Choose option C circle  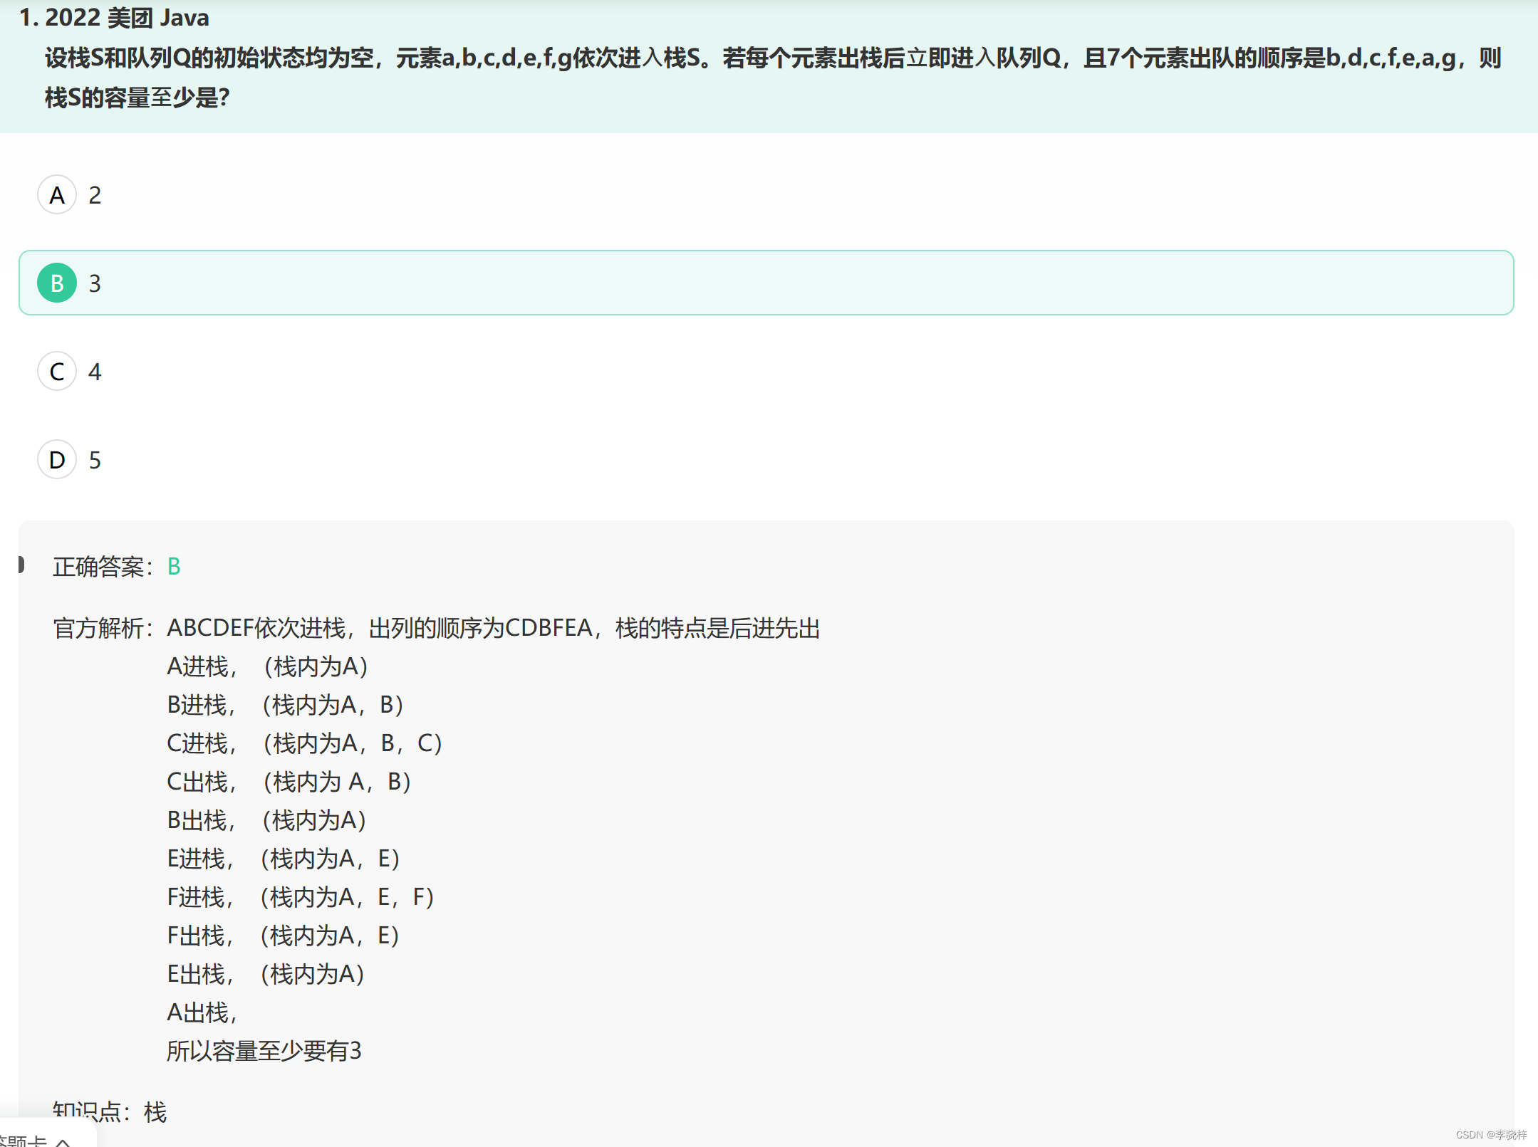coord(57,372)
